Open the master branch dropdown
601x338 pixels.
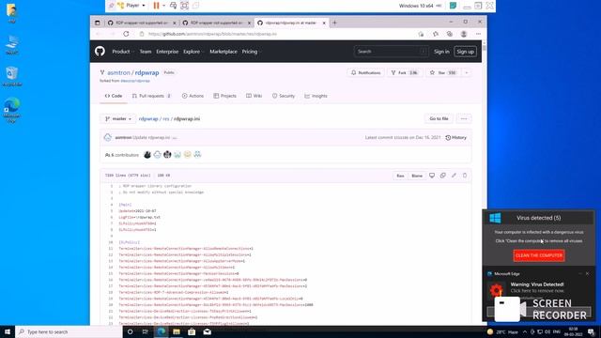[x=118, y=119]
